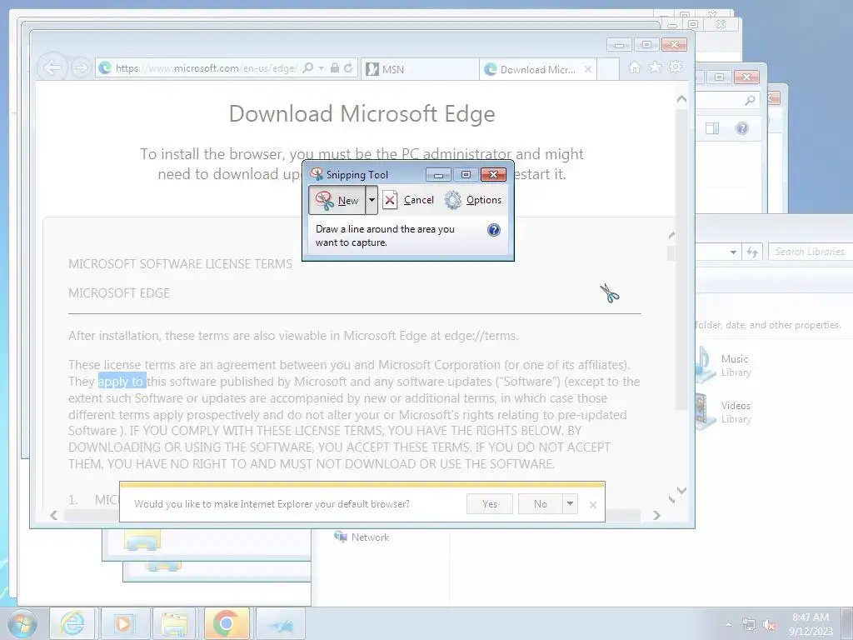Open the Windows Start menu
The height and width of the screenshot is (640, 853).
coord(22,623)
